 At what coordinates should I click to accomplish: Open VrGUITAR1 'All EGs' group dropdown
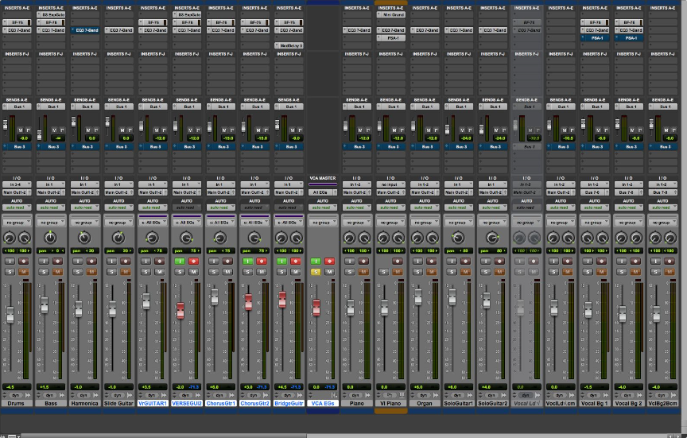pos(153,223)
